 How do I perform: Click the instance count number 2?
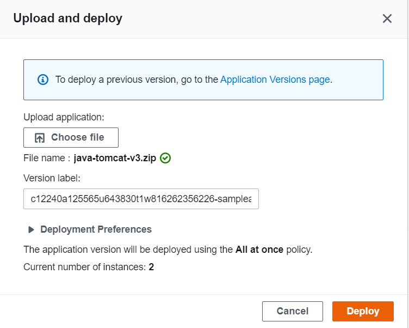pyautogui.click(x=151, y=268)
